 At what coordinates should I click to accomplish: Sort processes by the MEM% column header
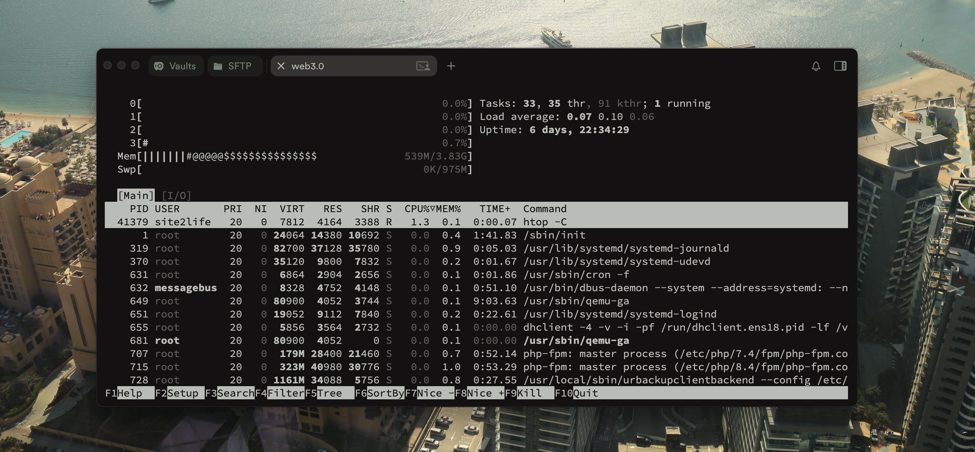coord(448,209)
